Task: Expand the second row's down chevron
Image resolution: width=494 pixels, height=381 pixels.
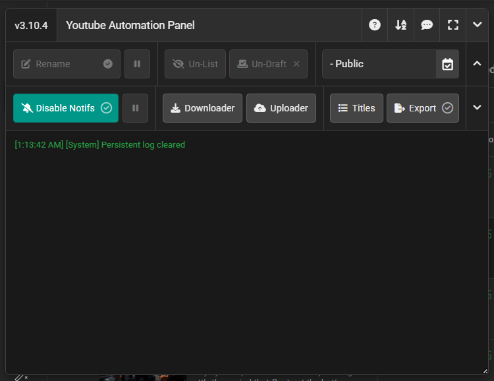Action: pos(478,108)
